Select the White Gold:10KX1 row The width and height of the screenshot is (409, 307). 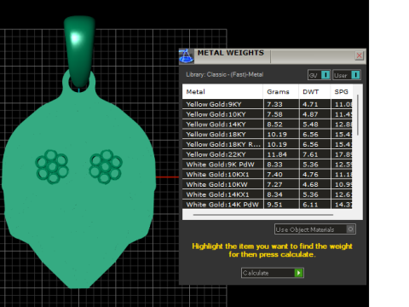click(268, 175)
